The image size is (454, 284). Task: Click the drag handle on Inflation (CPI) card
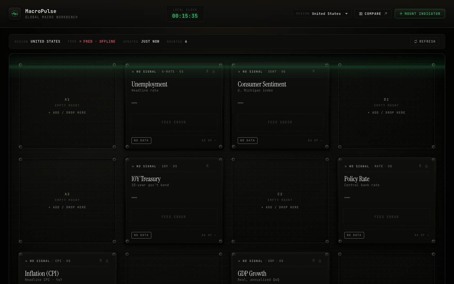(101, 261)
